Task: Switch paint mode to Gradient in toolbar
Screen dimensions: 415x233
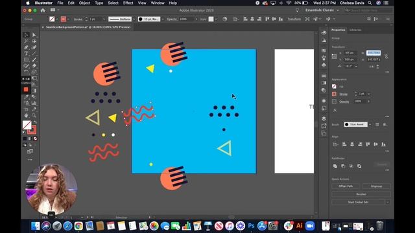Action: coord(30,139)
